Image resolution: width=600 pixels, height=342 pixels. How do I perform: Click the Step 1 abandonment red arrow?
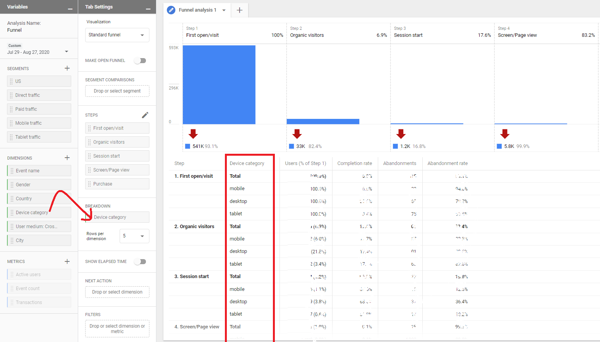pos(193,134)
